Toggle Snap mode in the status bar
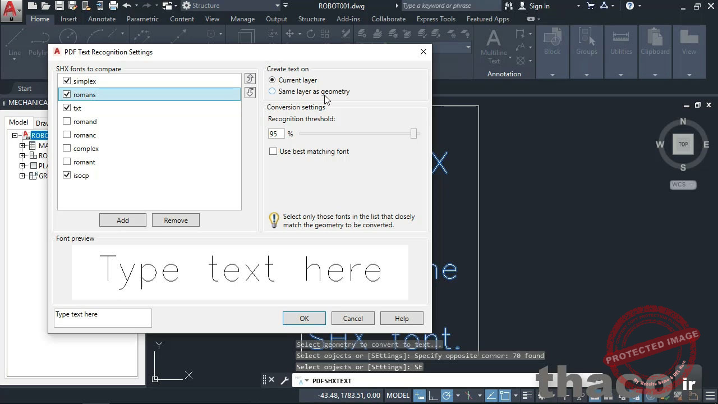Viewport: 718px width, 404px height. tap(420, 396)
